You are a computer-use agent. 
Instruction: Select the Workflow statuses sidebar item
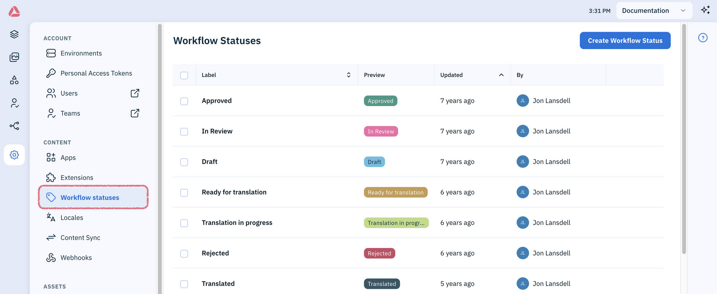pyautogui.click(x=93, y=197)
